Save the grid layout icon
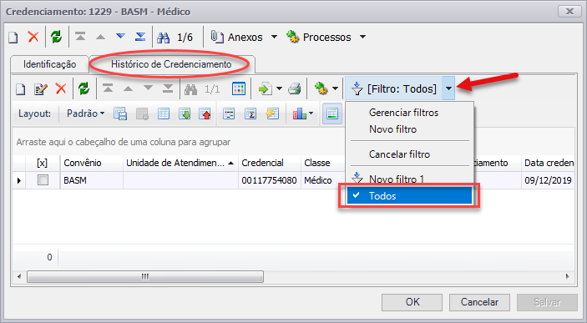Image resolution: width=587 pixels, height=323 pixels. pos(120,114)
